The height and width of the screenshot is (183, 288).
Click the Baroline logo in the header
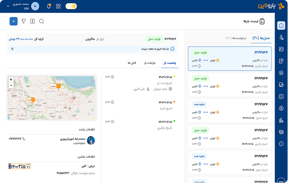[x=271, y=6]
